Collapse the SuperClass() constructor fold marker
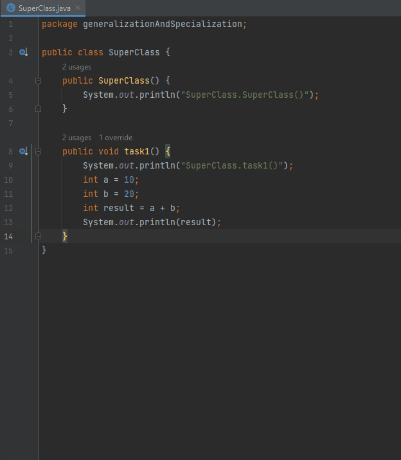 tap(38, 81)
